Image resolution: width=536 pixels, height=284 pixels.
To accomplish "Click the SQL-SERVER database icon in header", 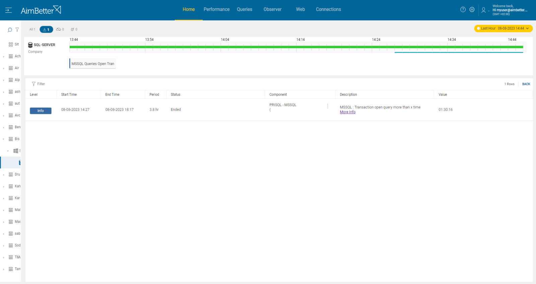I will pos(30,45).
